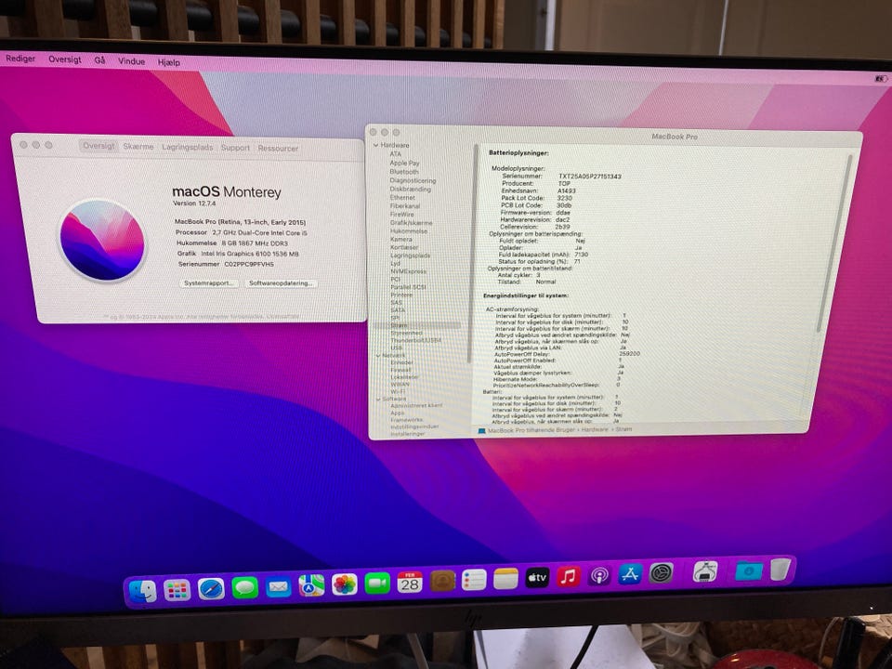Screen dimensions: 892x669
Task: Click the battery details pane scrollbar
Action: click(834, 242)
